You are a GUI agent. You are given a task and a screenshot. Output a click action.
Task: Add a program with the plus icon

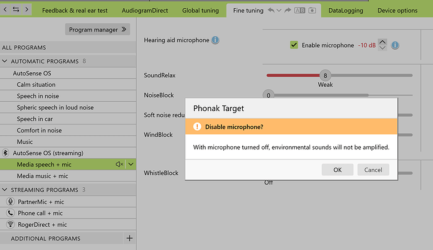coord(129,238)
